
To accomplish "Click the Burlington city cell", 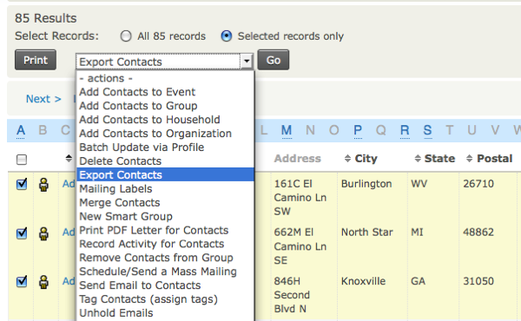I will (366, 184).
